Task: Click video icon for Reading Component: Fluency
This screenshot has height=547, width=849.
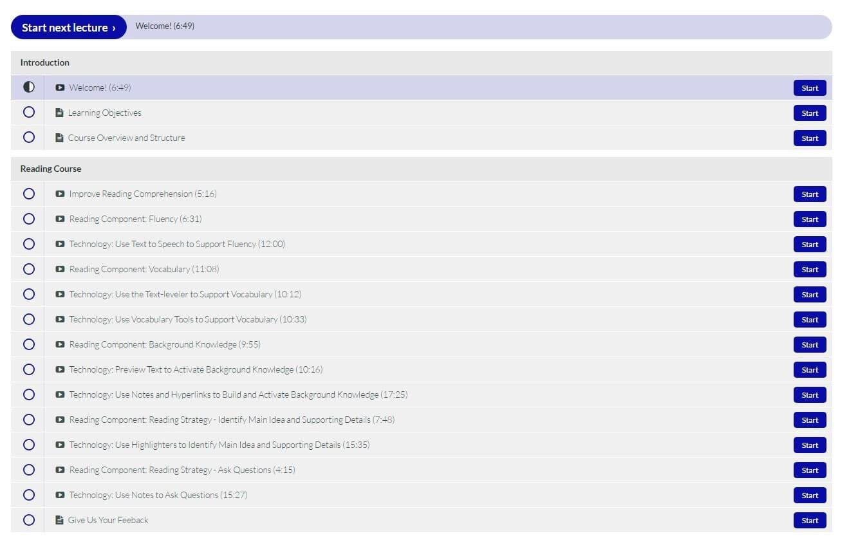Action: 60,219
